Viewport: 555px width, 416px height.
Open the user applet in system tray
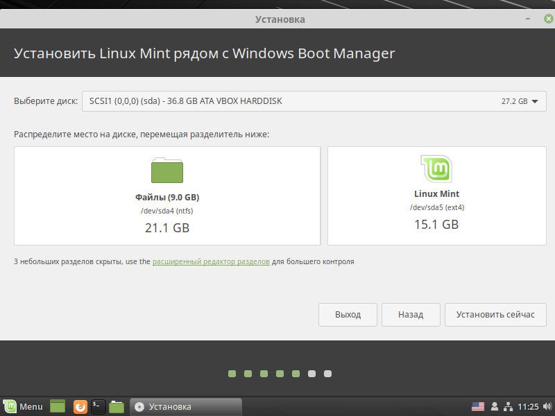[x=495, y=407]
